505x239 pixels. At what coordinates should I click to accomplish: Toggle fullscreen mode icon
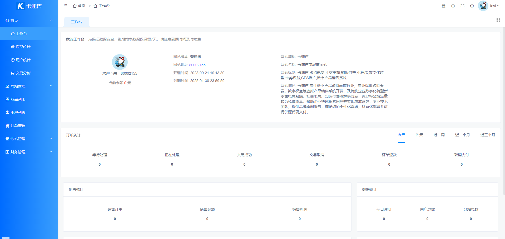click(x=462, y=6)
